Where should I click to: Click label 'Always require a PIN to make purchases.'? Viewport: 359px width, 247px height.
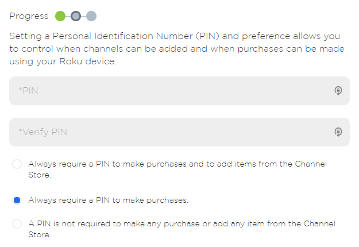point(108,200)
